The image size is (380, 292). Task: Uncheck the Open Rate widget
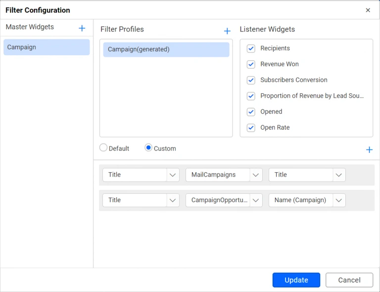pos(251,127)
